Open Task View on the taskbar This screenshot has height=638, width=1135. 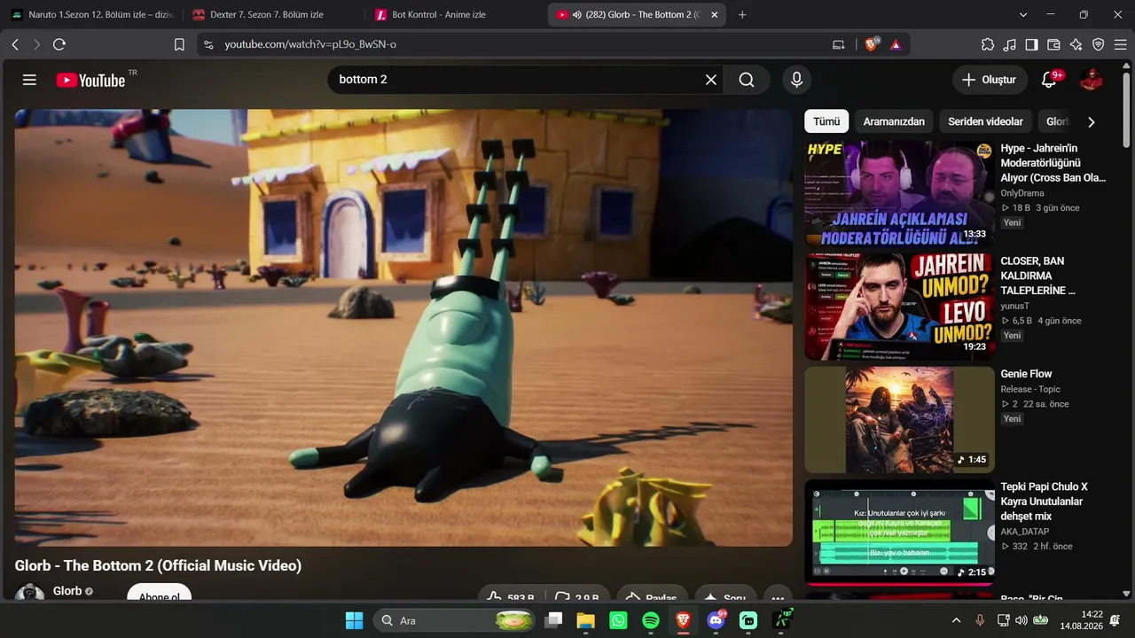click(x=553, y=620)
